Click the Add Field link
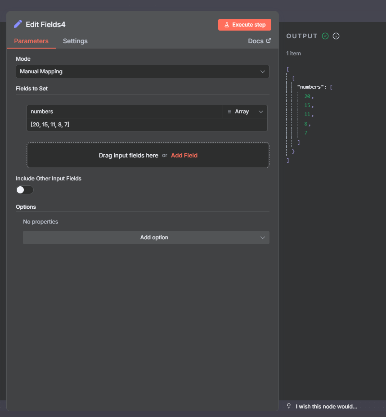Screen dimensions: 386x417 184,155
